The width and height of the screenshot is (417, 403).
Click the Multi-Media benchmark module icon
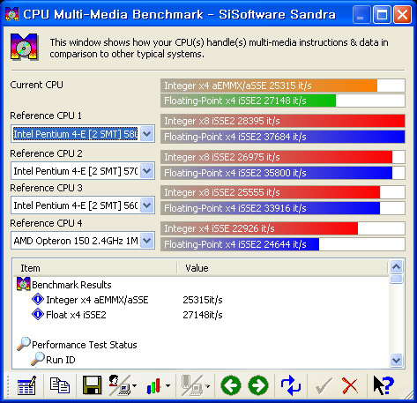point(24,47)
